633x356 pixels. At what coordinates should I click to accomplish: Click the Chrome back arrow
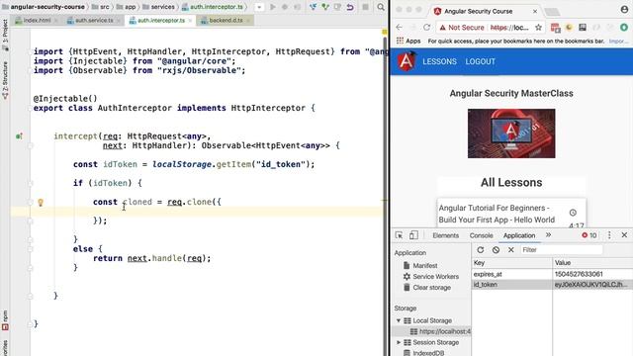[x=400, y=28]
